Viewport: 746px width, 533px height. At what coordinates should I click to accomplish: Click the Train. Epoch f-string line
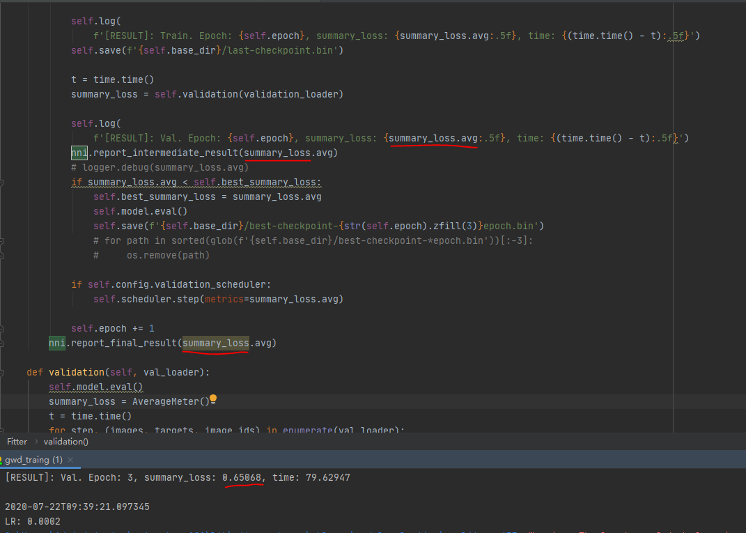click(396, 36)
